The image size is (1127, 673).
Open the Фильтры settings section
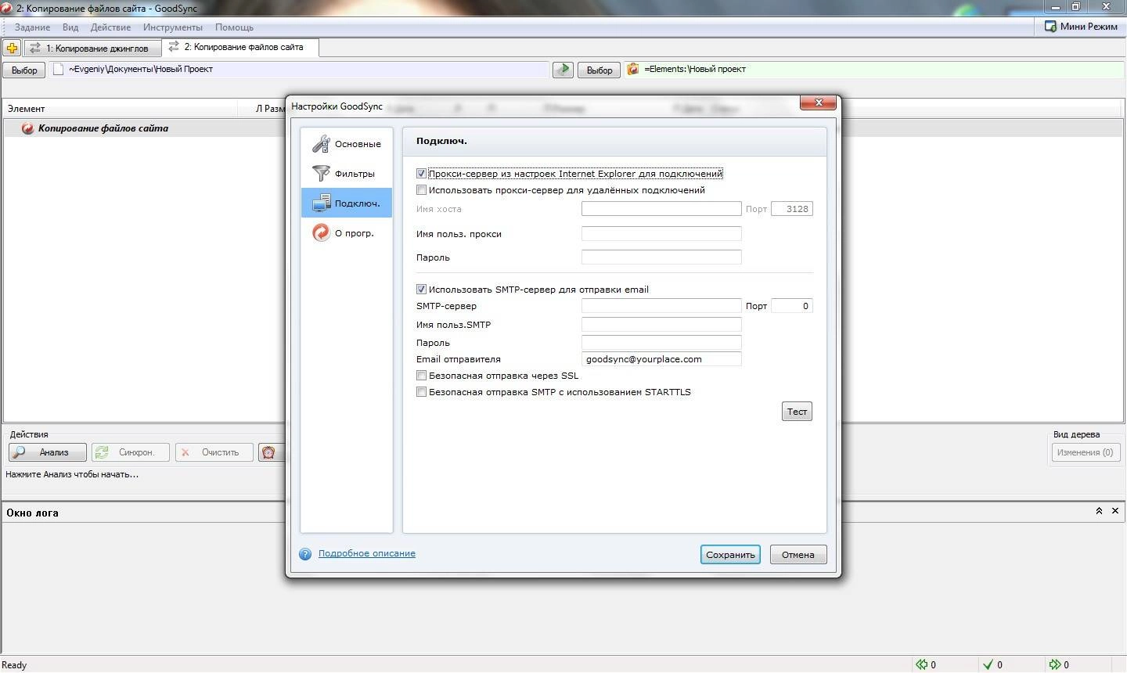pyautogui.click(x=347, y=174)
